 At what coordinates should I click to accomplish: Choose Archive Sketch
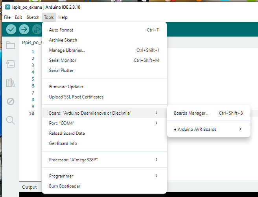click(104, 40)
